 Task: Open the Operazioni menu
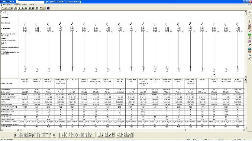pyautogui.click(x=17, y=5)
